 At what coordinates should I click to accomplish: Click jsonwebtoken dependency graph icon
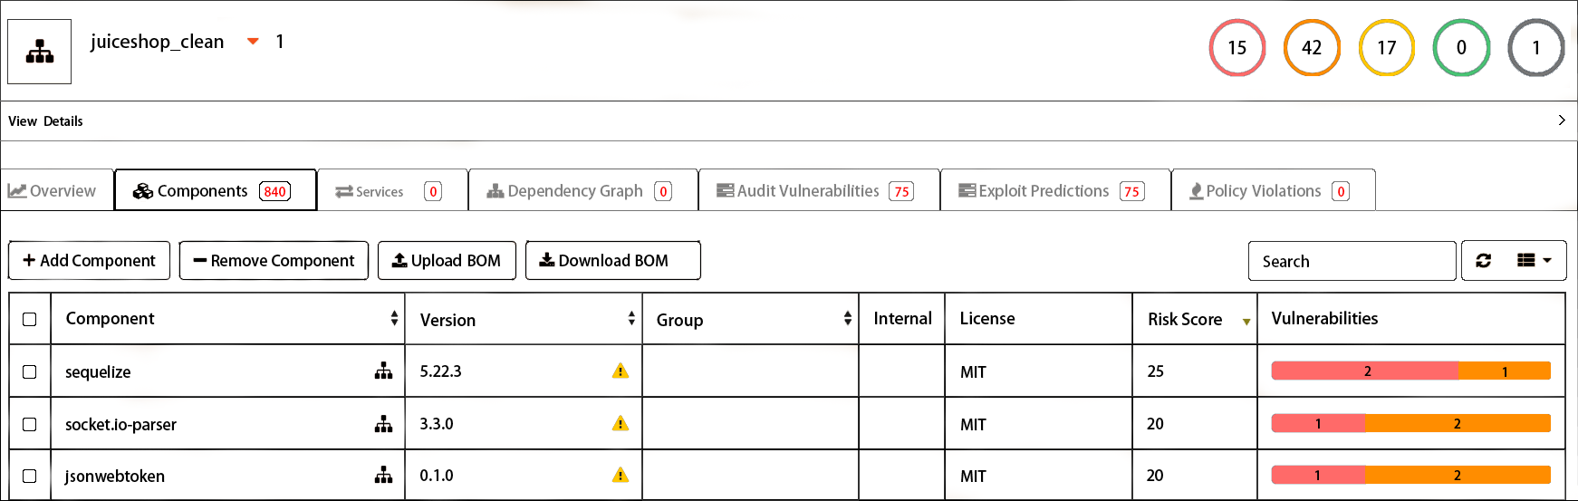coord(384,476)
